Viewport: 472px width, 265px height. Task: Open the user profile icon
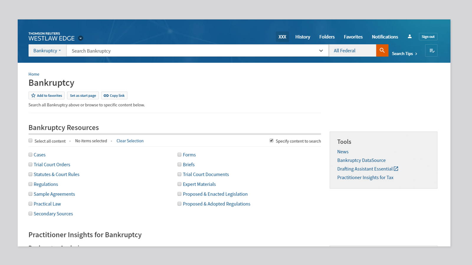tap(409, 37)
